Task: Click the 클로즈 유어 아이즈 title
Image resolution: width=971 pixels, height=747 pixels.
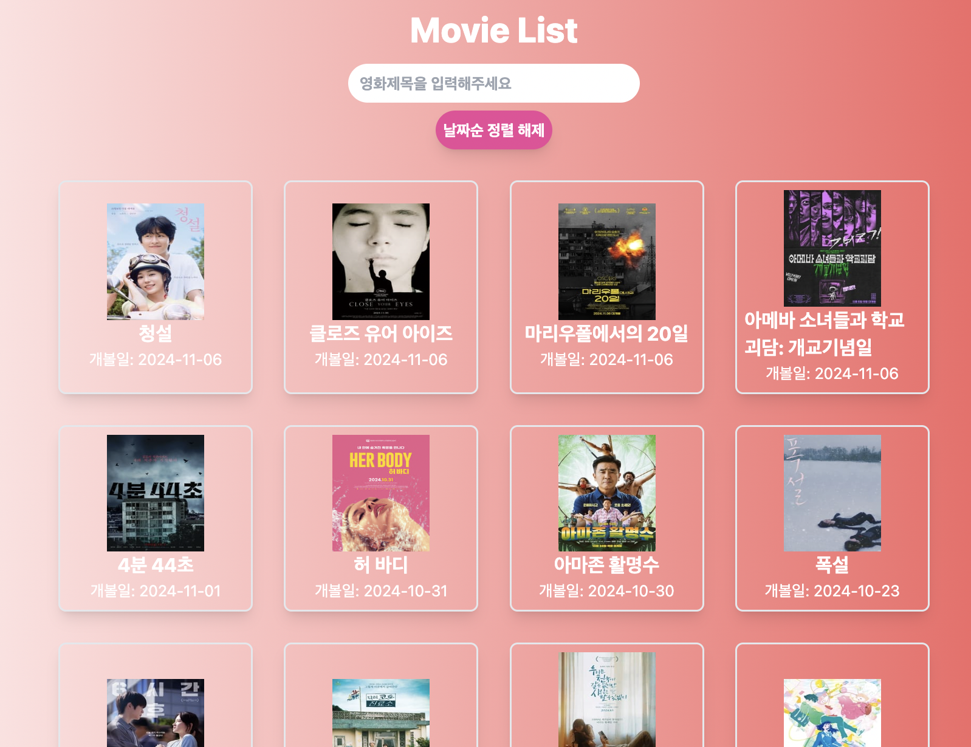Action: pos(381,333)
